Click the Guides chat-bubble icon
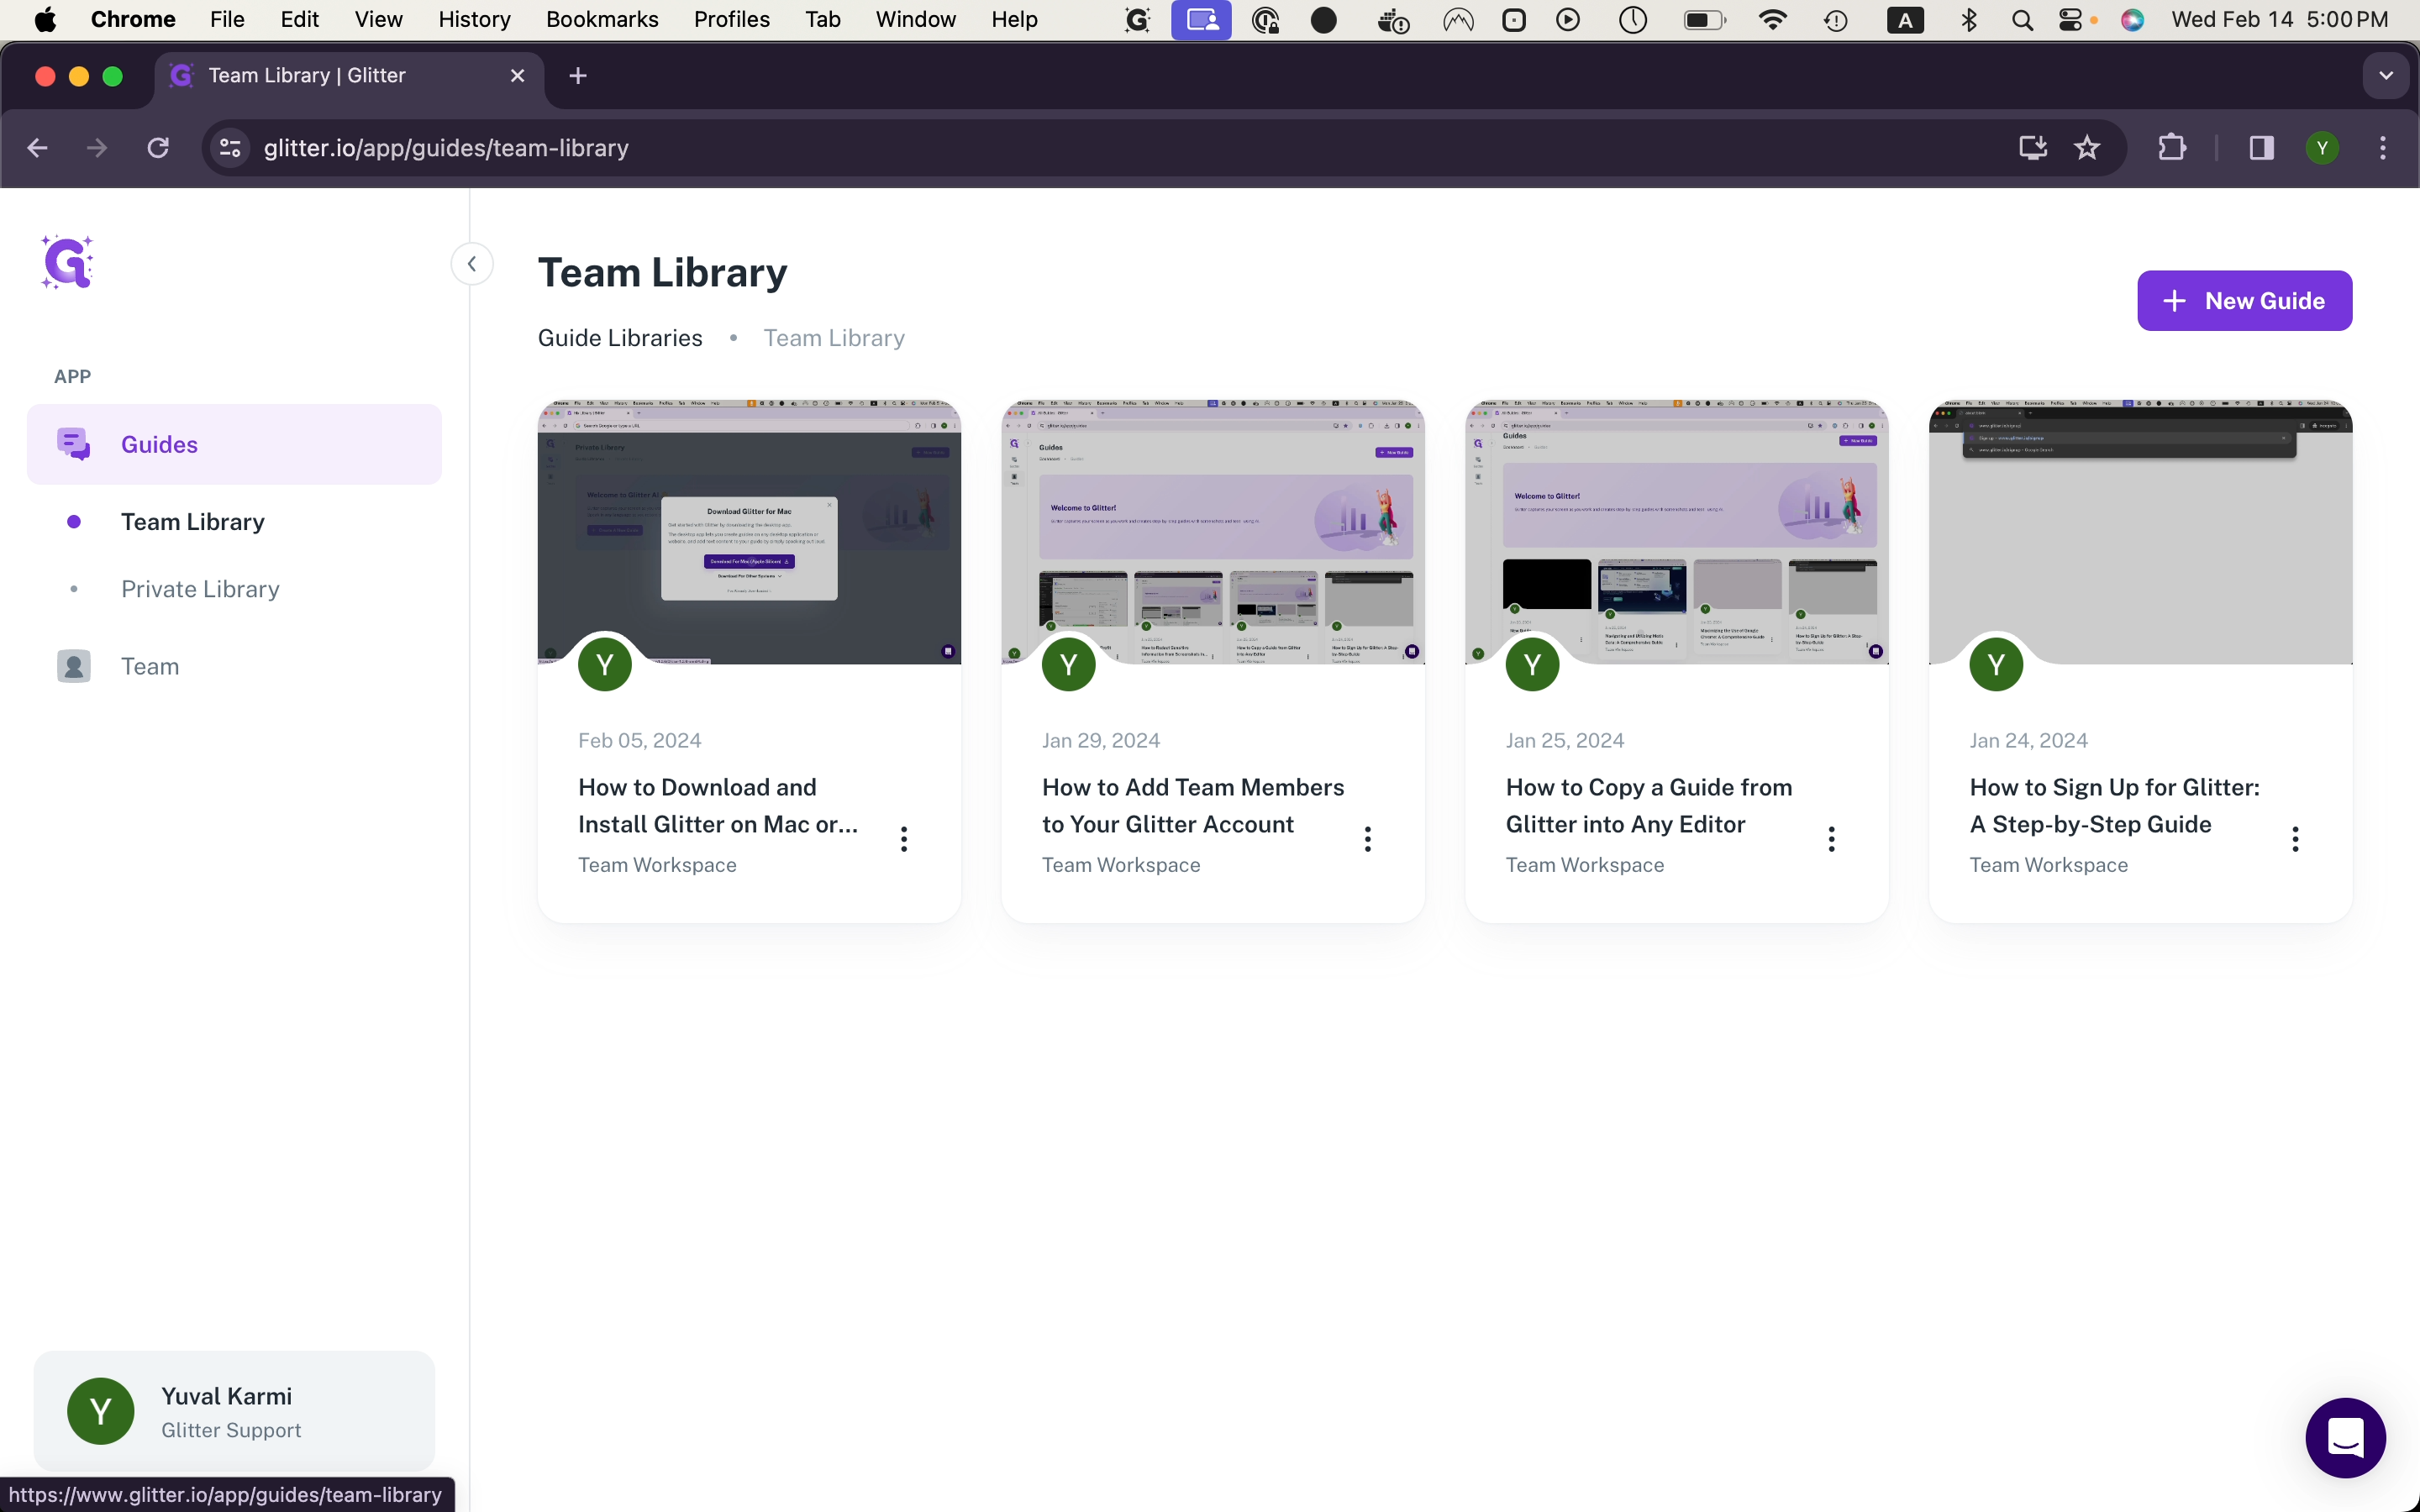The width and height of the screenshot is (2420, 1512). pyautogui.click(x=74, y=444)
